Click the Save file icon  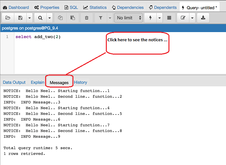(x=20, y=18)
